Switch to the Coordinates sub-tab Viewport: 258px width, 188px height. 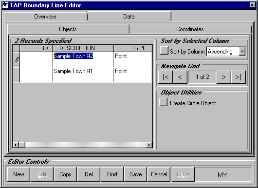coord(190,29)
